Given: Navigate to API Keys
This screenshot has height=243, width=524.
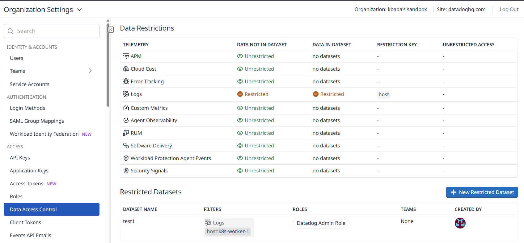Looking at the screenshot, I should point(20,158).
